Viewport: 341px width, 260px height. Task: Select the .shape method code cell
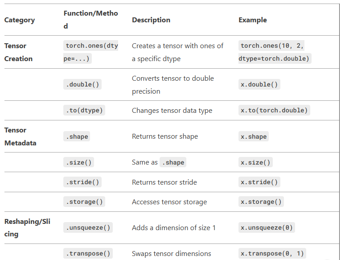[77, 136]
